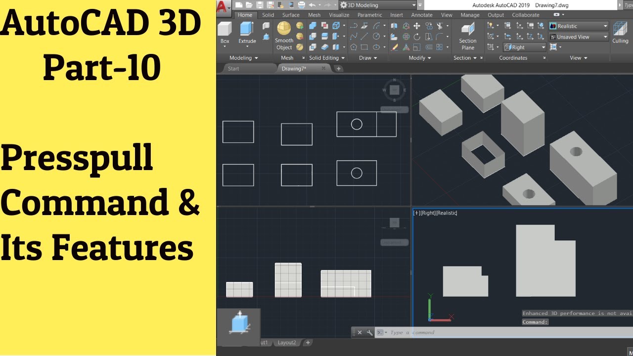Click the Smooth Less mesh icon
Screen dimensions: 633x356
click(x=300, y=37)
